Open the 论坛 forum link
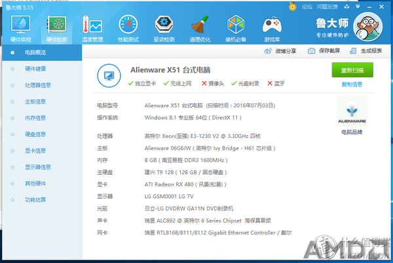Screen dimensions: 393x263 [307, 7]
